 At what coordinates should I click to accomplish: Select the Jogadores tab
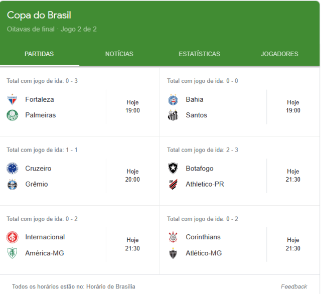279,54
